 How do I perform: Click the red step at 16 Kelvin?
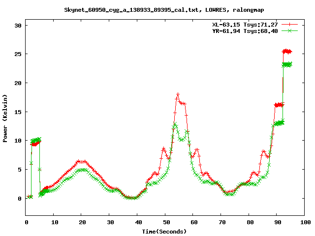[279, 105]
